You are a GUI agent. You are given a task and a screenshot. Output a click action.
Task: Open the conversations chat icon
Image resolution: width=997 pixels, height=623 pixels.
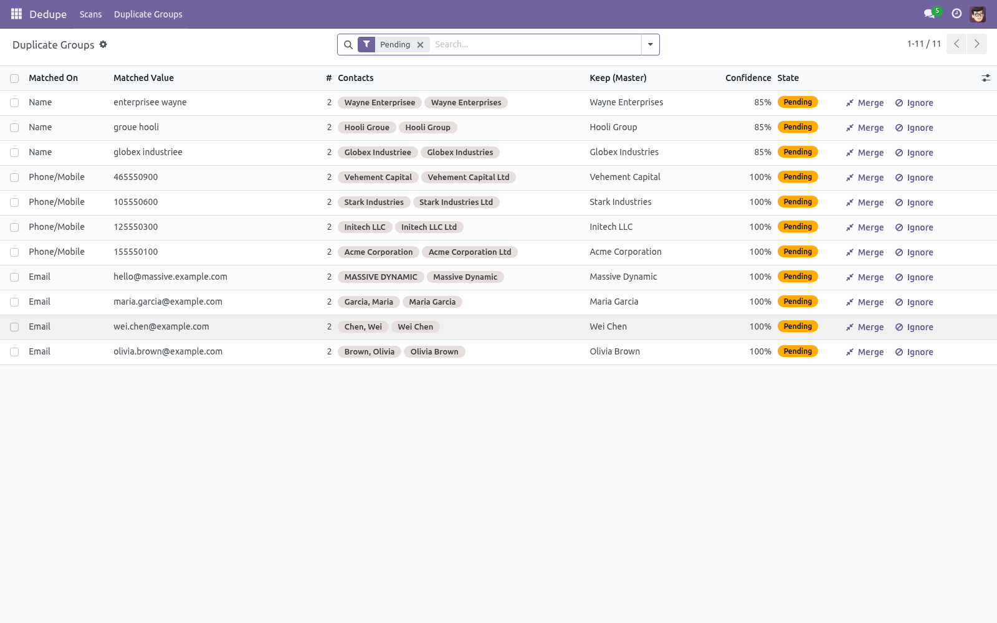[930, 14]
